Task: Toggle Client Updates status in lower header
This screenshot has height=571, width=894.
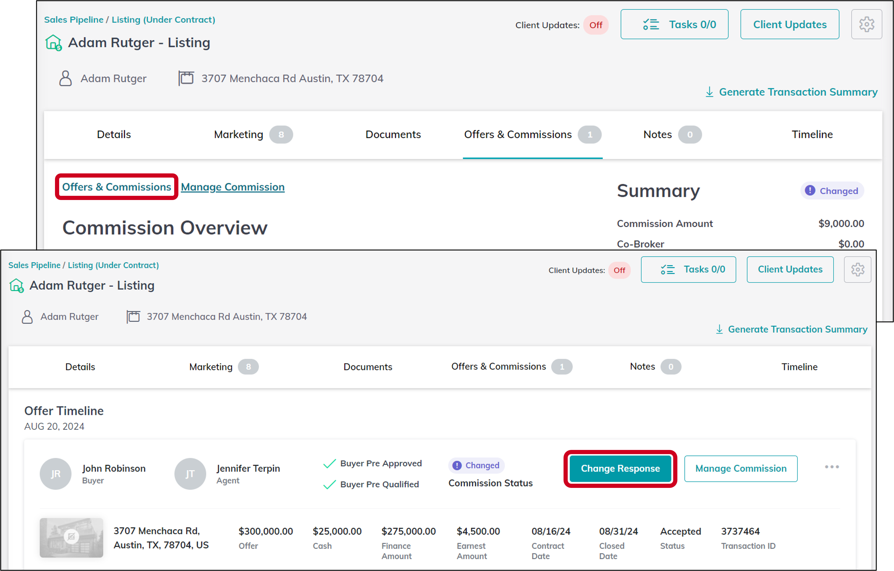Action: pos(619,271)
